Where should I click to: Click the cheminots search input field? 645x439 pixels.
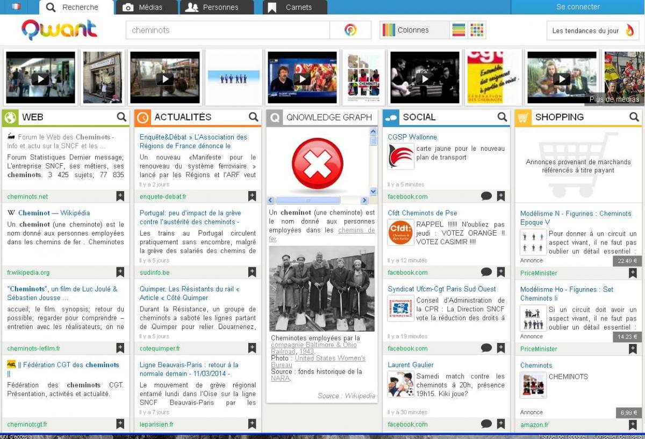coord(227,30)
